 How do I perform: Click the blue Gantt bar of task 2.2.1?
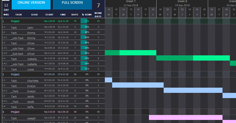point(193,90)
